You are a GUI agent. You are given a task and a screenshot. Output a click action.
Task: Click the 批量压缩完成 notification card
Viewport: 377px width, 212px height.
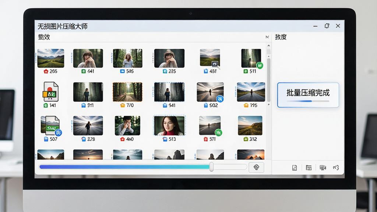pos(308,95)
